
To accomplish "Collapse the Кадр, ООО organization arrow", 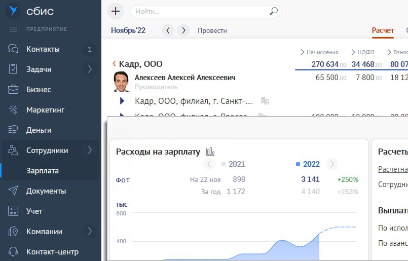I will pyautogui.click(x=114, y=64).
